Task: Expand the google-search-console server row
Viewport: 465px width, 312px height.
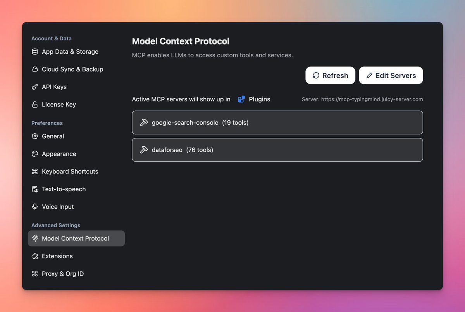Action: (277, 123)
